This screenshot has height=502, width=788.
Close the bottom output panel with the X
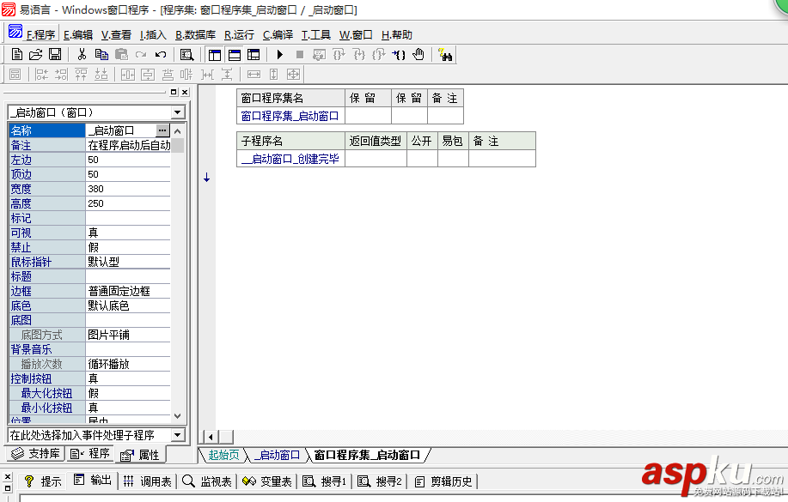[8, 476]
